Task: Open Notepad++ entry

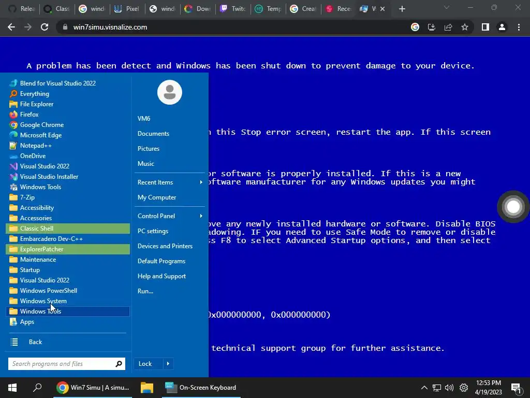Action: coord(68,146)
